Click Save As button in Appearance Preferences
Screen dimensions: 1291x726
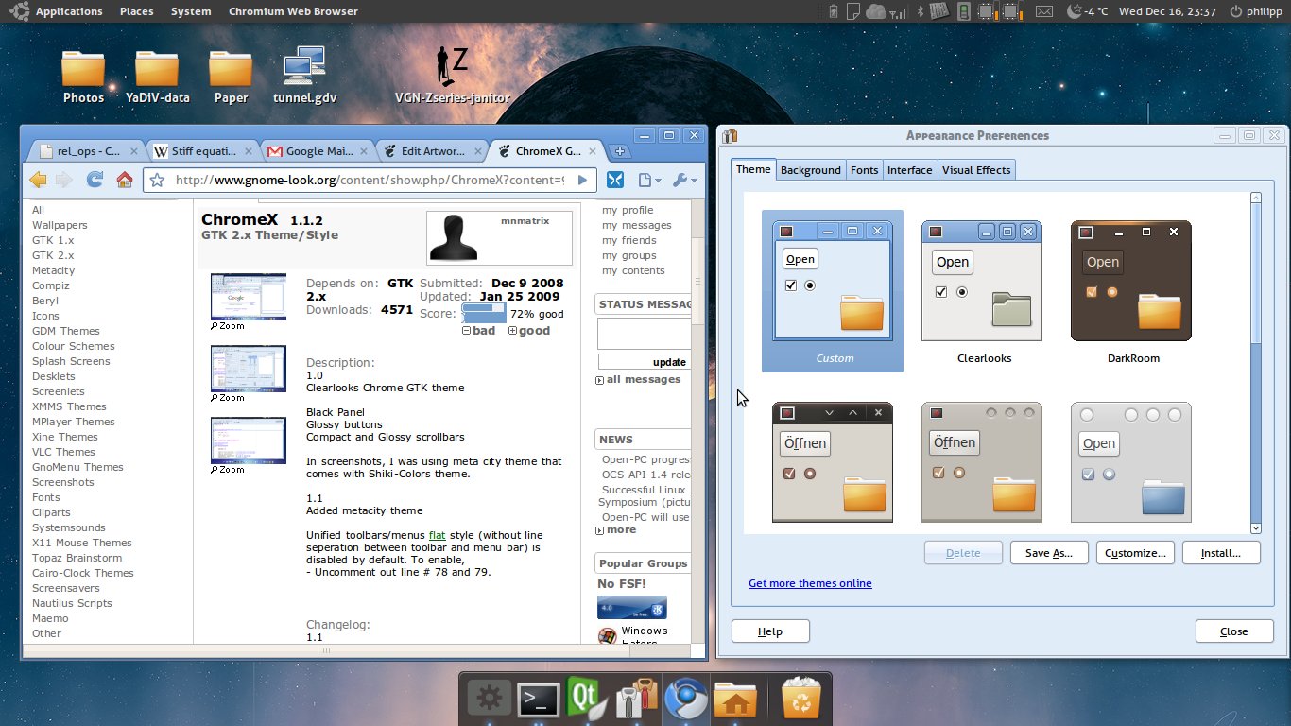1049,553
